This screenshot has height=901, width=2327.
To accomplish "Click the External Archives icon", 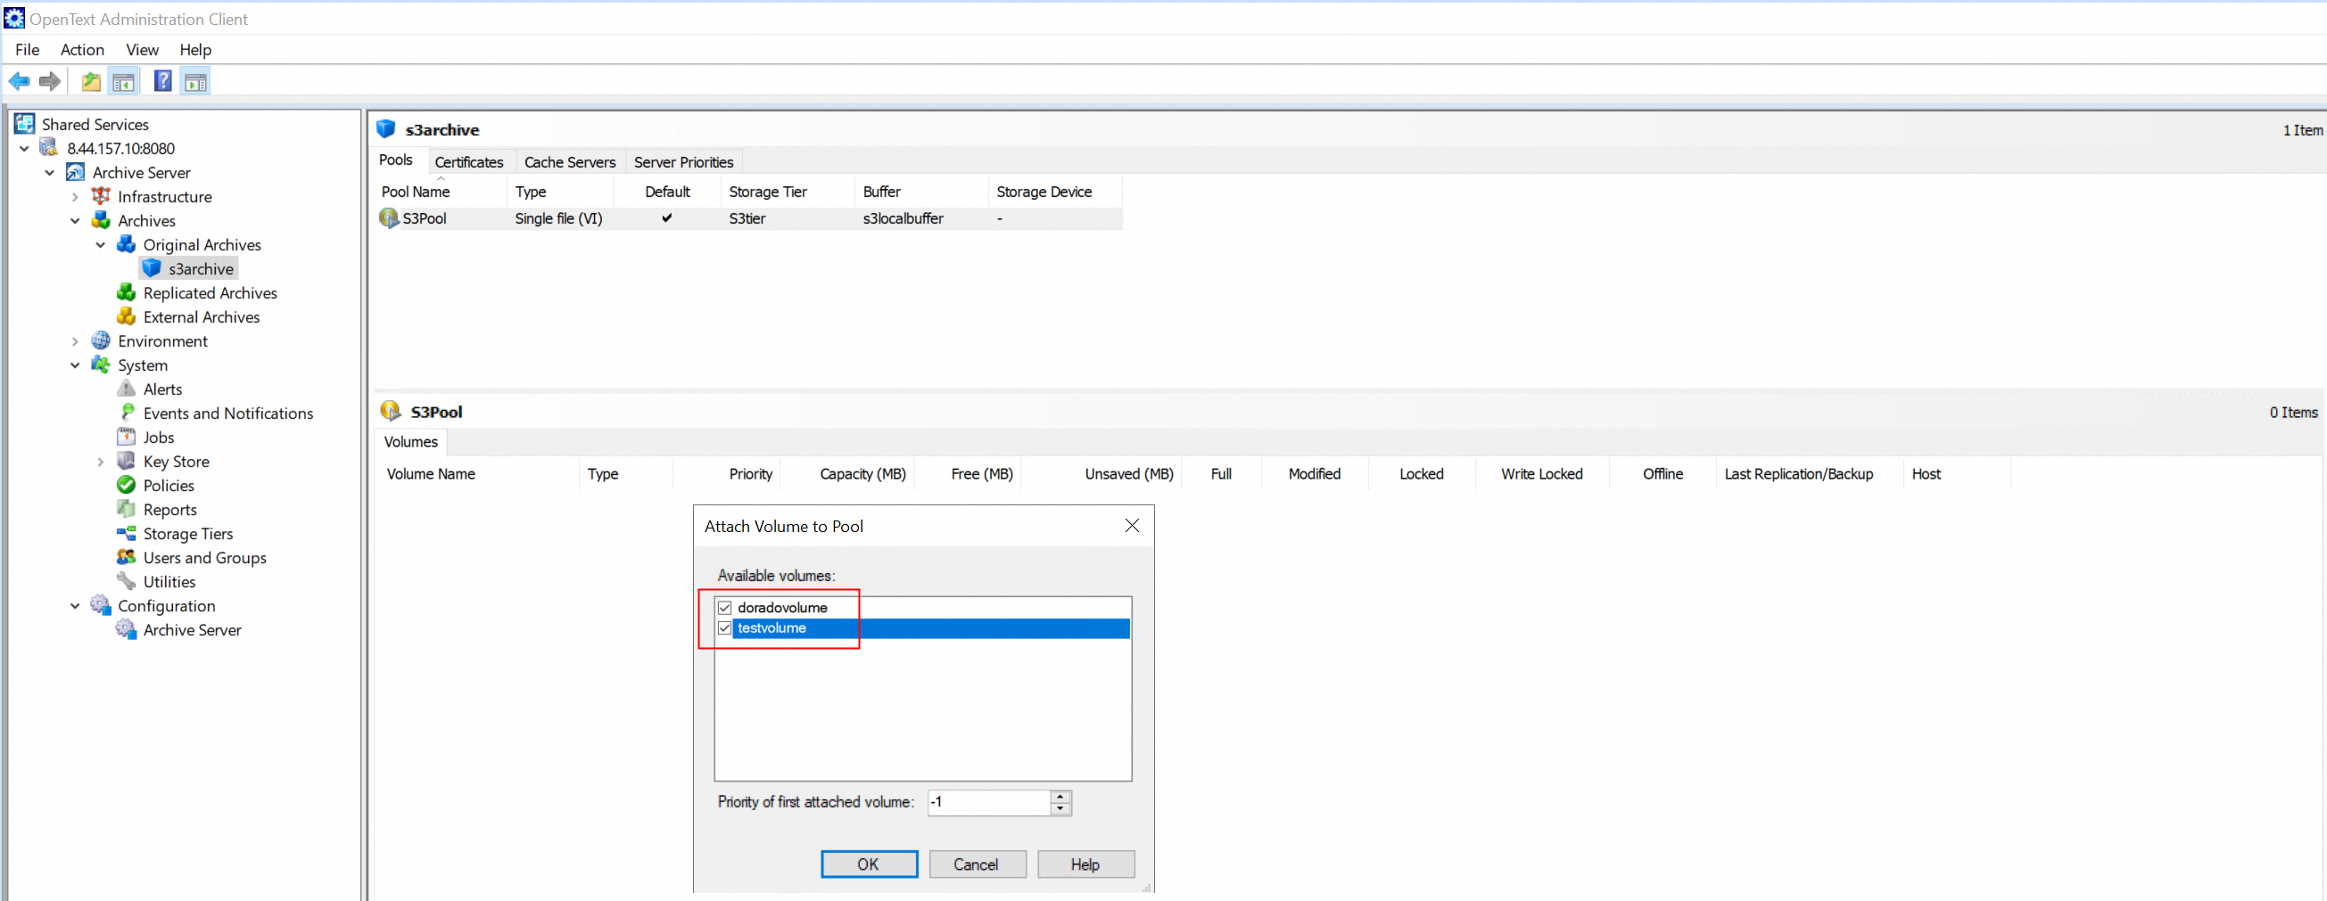I will [x=127, y=317].
